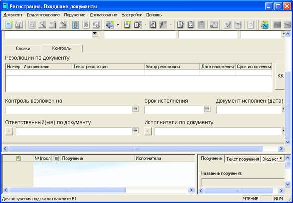Click the assignments list scroll left arrow
293x203 pixels.
[6, 190]
